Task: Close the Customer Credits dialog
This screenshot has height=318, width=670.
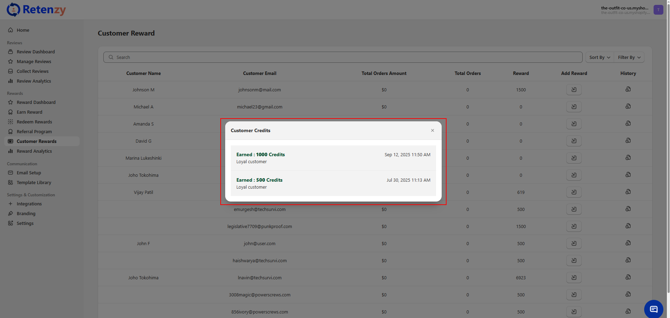Action: [432, 130]
